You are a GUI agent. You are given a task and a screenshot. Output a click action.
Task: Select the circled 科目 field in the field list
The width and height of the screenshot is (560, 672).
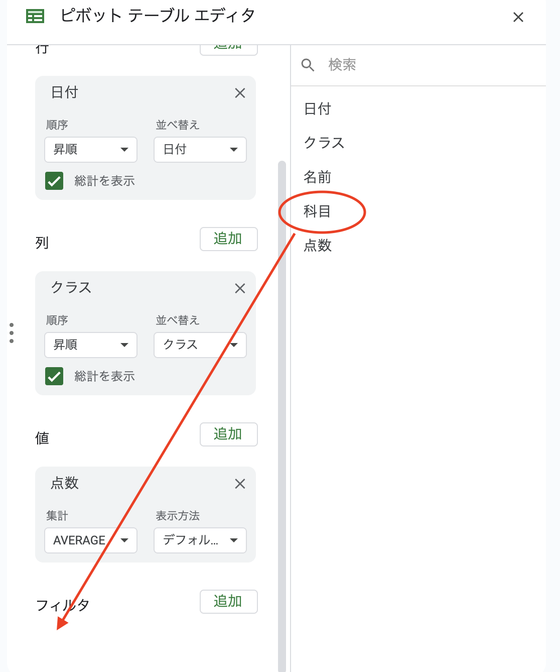[318, 212]
